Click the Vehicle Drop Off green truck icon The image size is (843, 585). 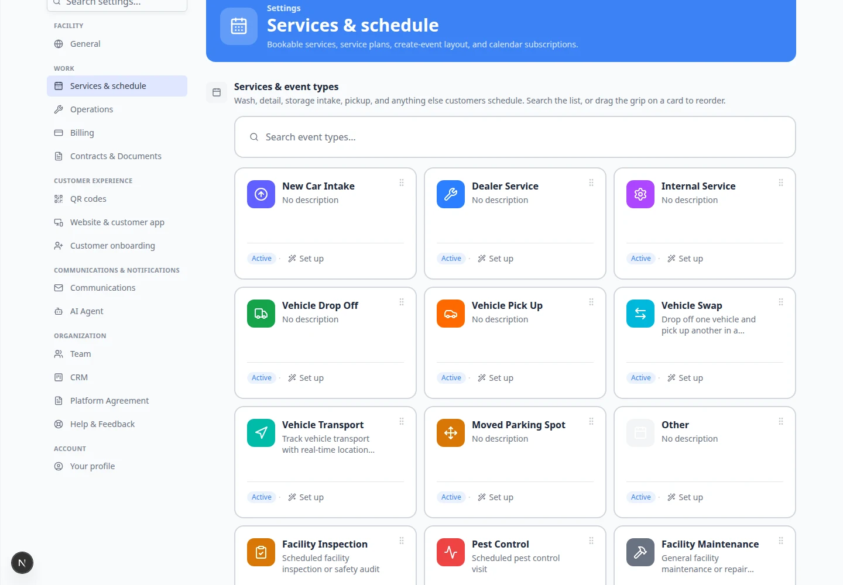(x=261, y=314)
